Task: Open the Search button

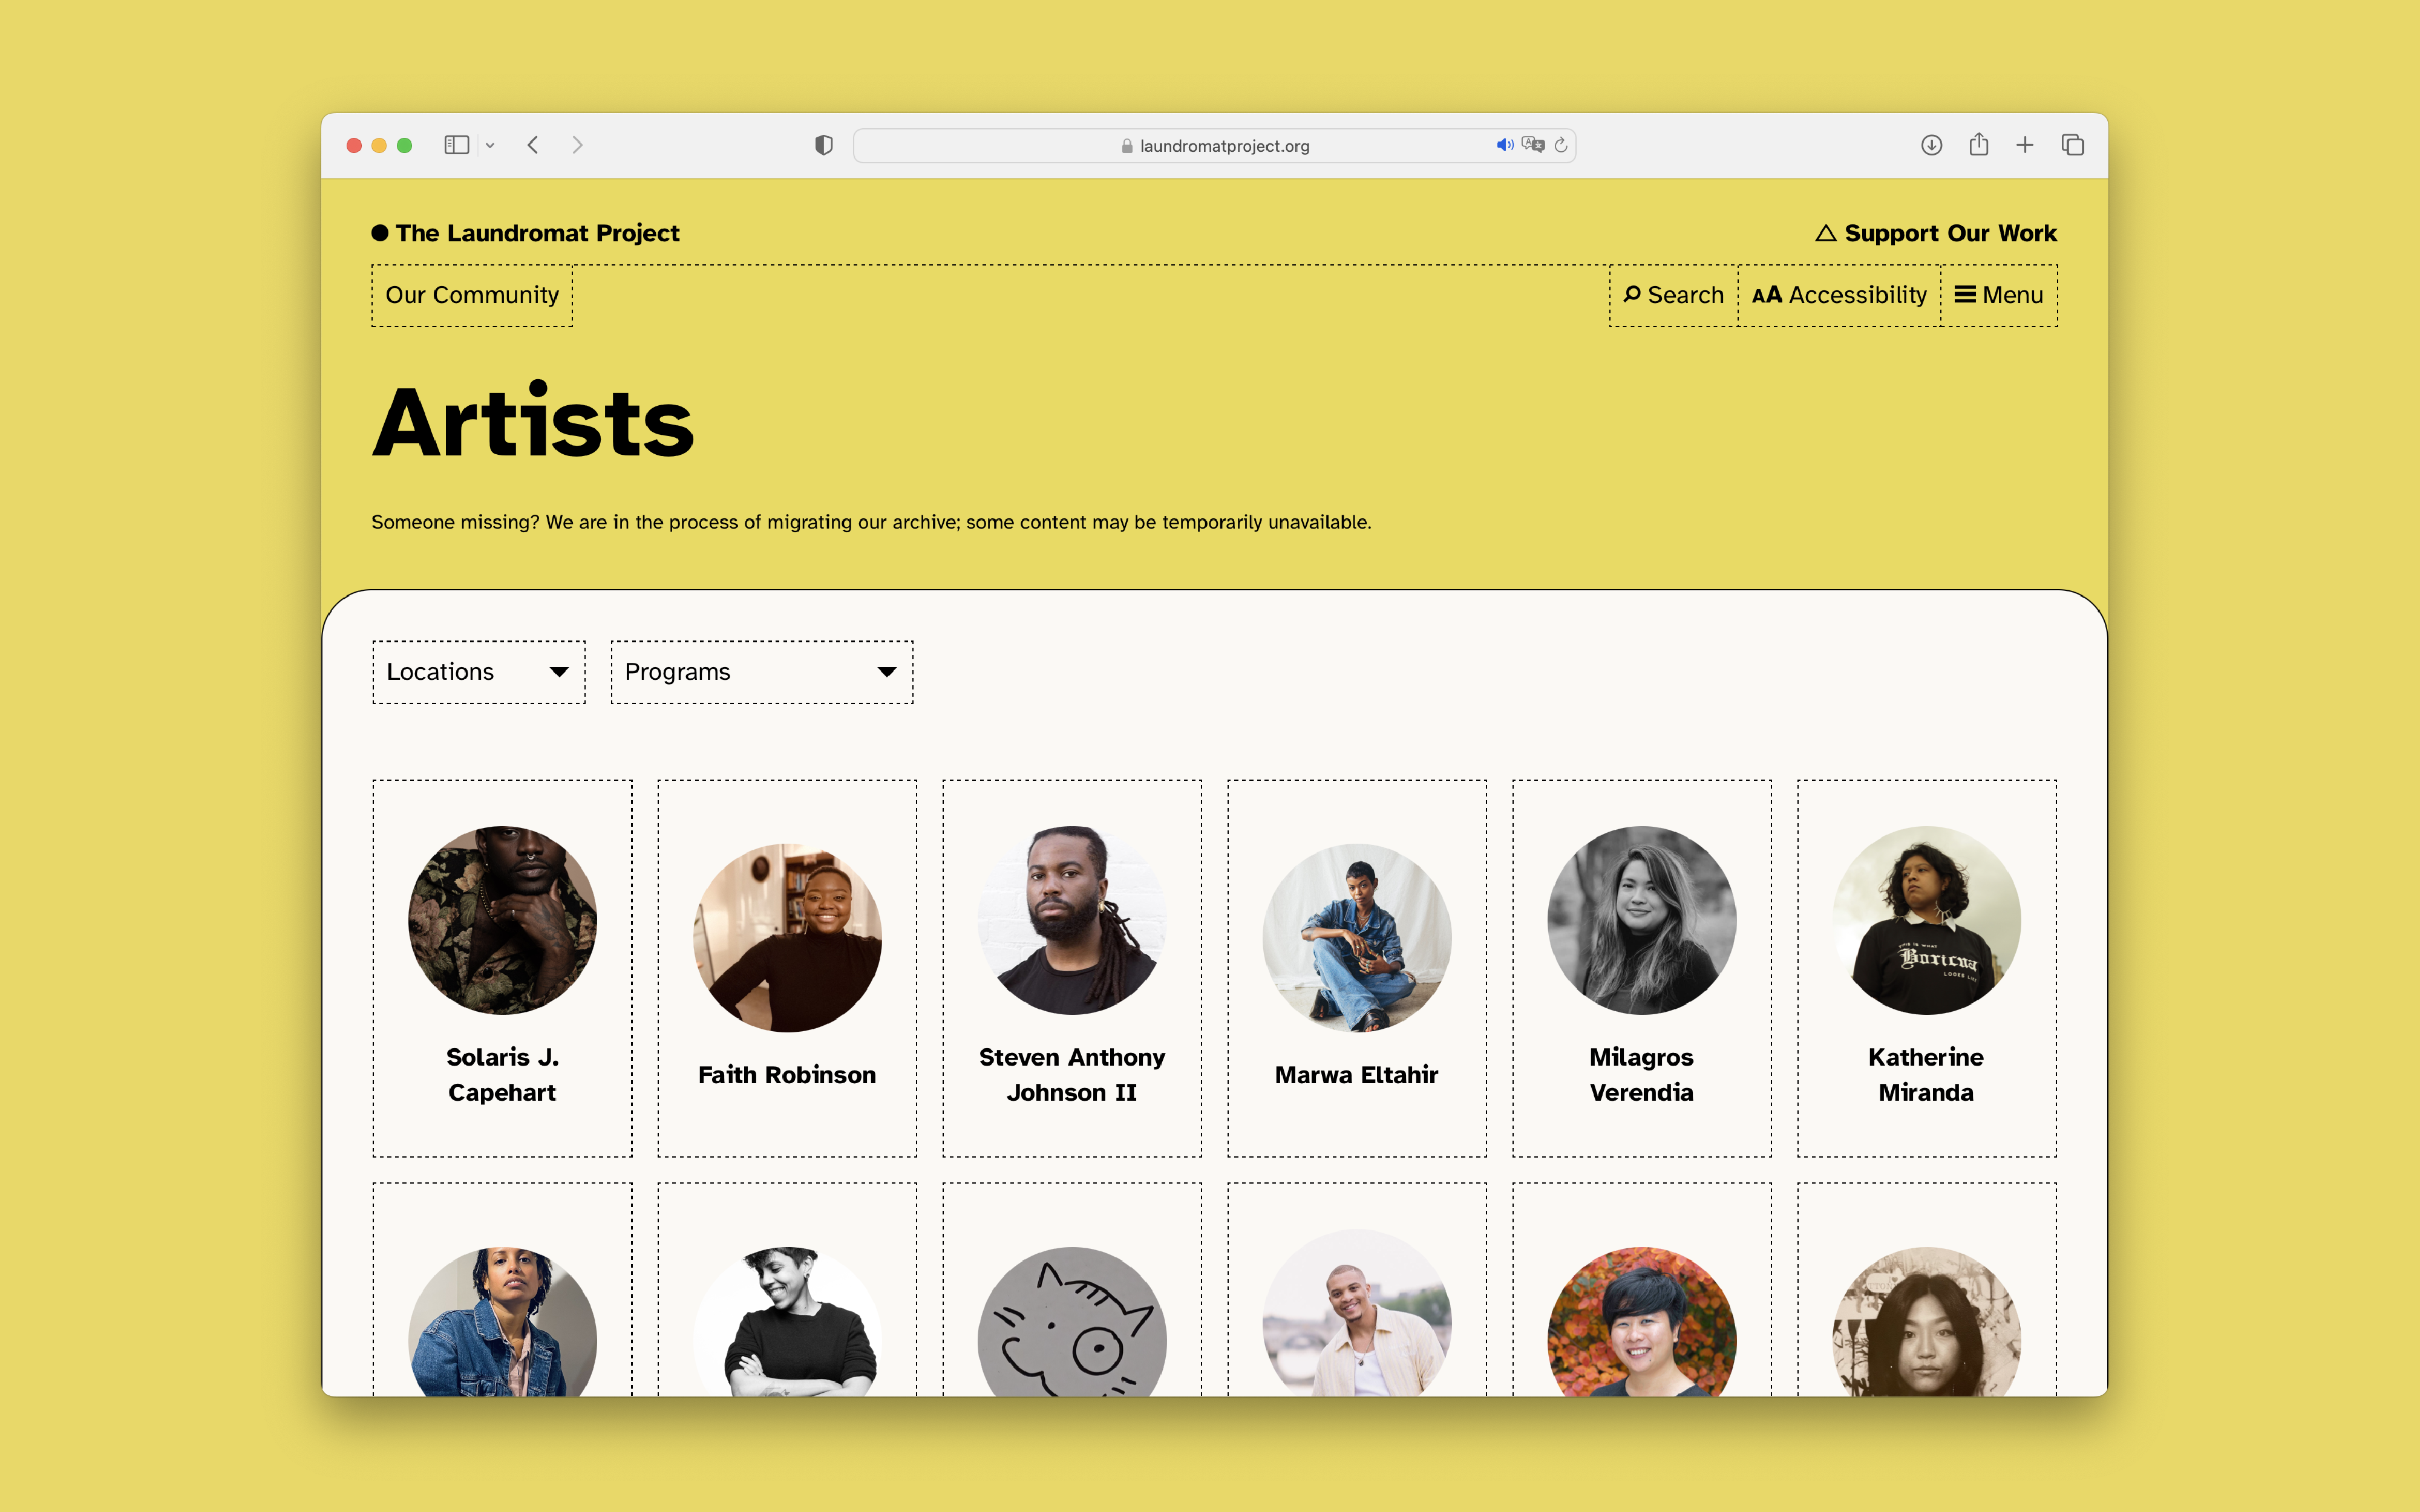Action: (x=1673, y=295)
